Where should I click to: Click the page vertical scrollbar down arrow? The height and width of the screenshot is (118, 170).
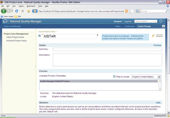tap(169, 112)
